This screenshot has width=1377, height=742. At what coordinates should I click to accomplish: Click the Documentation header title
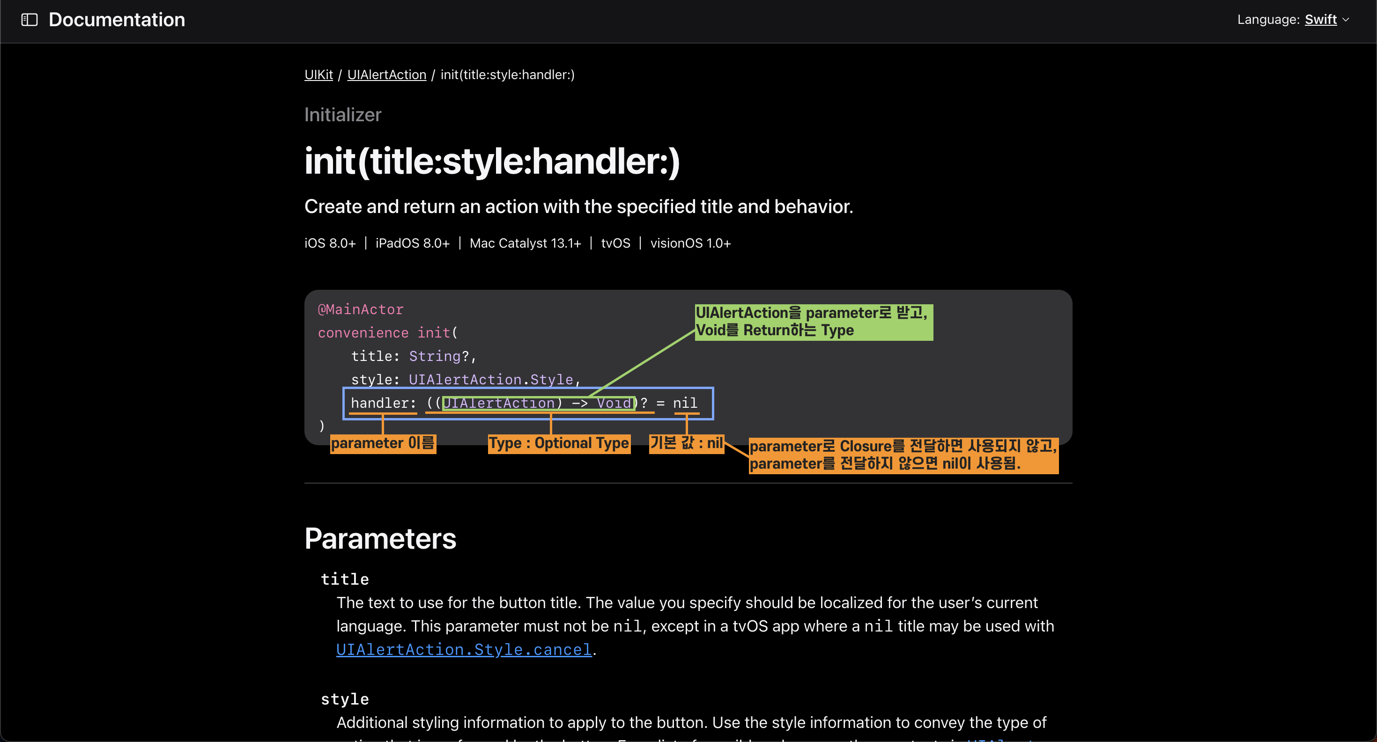(117, 20)
